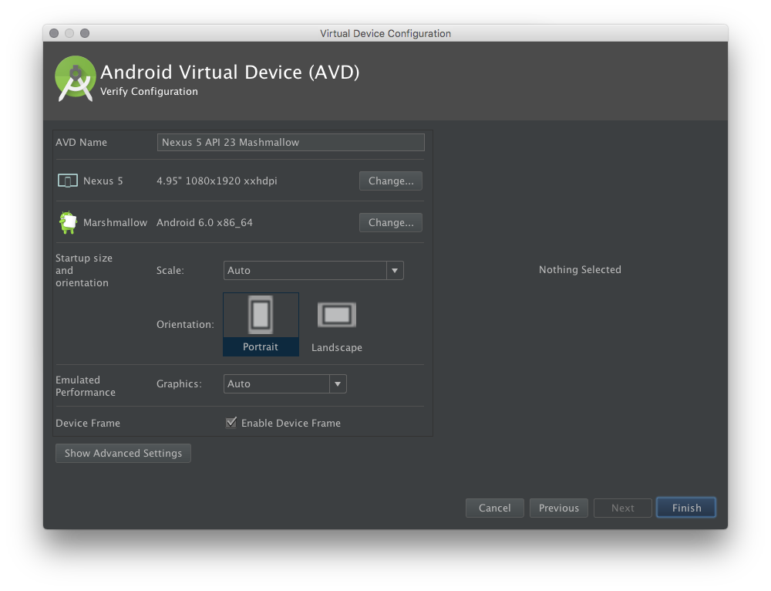Toggle Enable Device Frame checkbox
Image resolution: width=771 pixels, height=591 pixels.
click(231, 423)
